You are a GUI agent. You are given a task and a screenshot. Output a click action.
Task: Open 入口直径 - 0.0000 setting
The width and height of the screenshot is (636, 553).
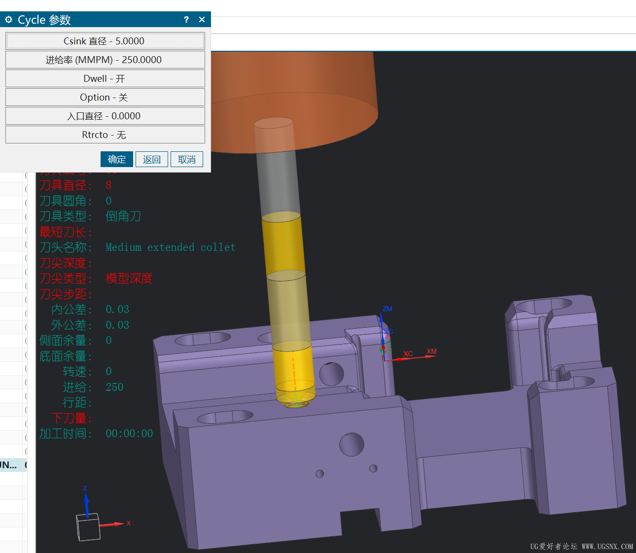pyautogui.click(x=105, y=116)
